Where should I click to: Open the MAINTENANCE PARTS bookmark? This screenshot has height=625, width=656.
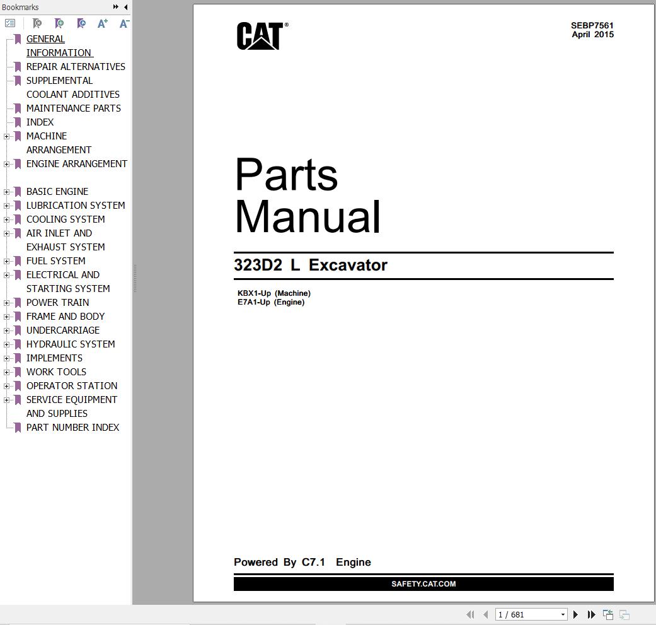coord(74,108)
